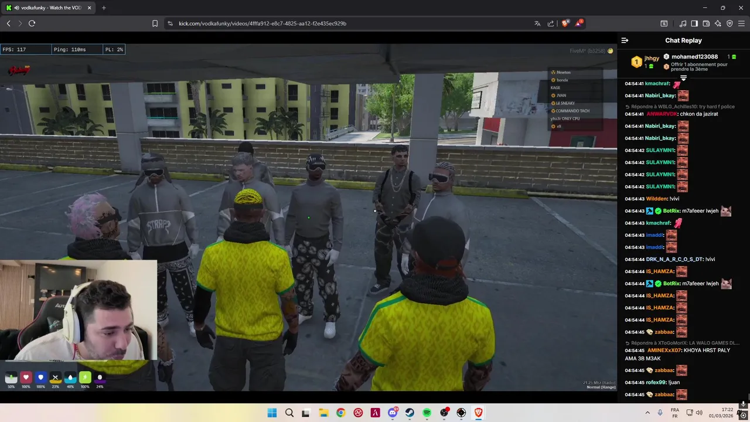Viewport: 750px width, 422px height.
Task: Open Task View on the taskbar
Action: [x=305, y=413]
